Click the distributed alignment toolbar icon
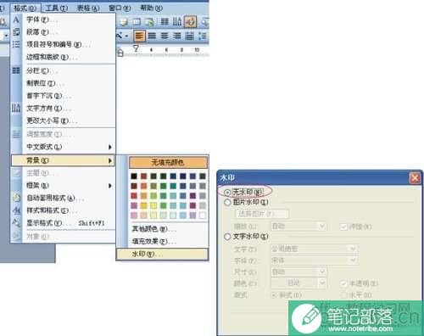Screen dimensions: 424x336 tap(189, 36)
